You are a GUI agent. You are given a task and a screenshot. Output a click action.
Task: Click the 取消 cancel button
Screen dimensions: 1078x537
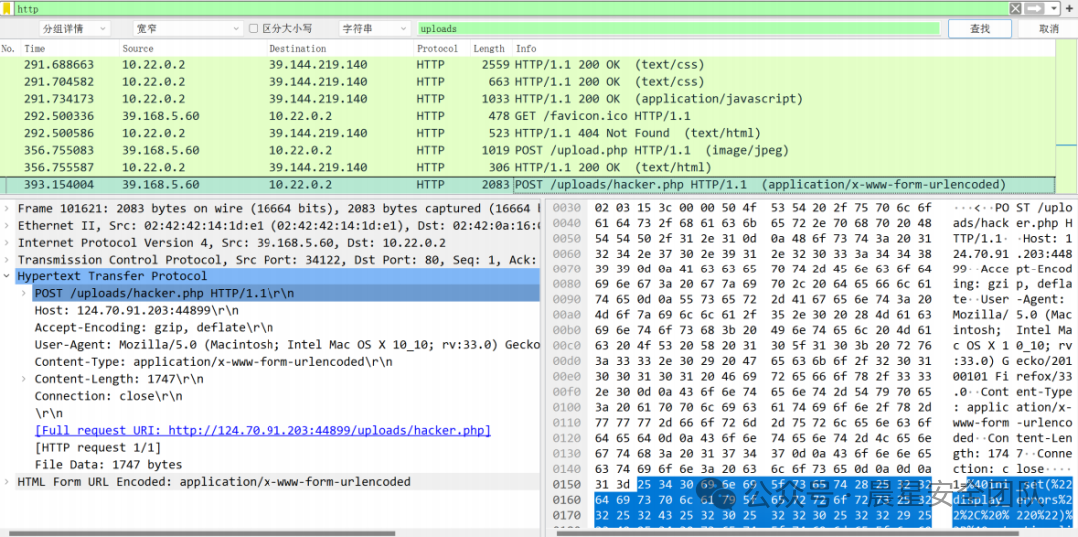[x=1048, y=29]
